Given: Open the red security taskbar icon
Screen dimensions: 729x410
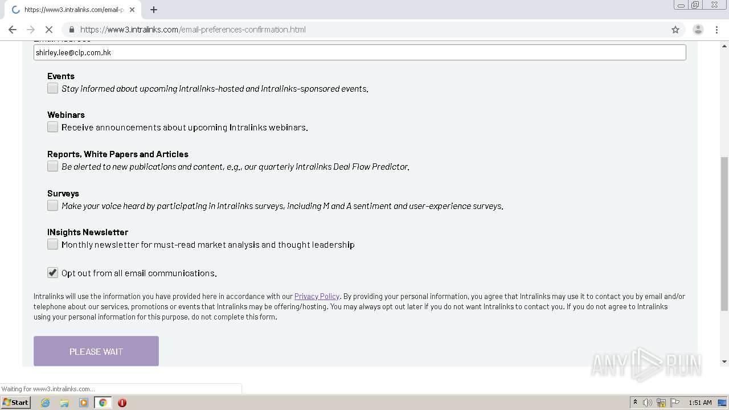Looking at the screenshot, I should pos(122,403).
